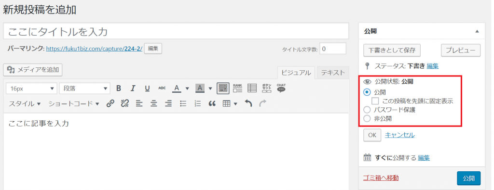Expand the スタイル dropdown
This screenshot has width=494, height=190.
pos(25,103)
